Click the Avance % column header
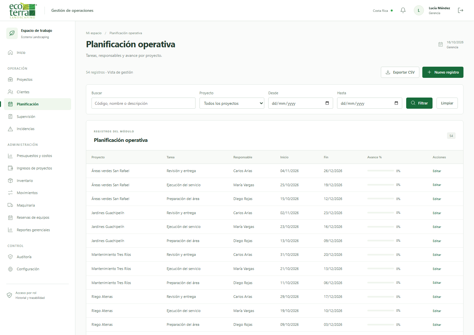This screenshot has width=474, height=335. pos(375,157)
